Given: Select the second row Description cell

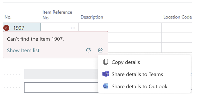Looking at the screenshot, I should tap(135, 38).
